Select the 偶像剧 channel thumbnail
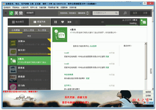The width and height of the screenshot is (156, 110). (13, 78)
